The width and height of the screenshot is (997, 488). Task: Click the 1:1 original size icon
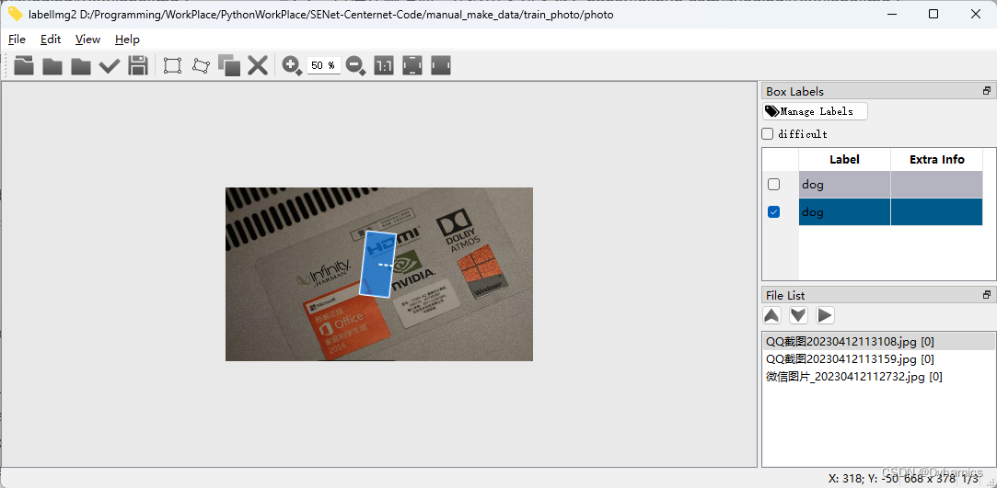pyautogui.click(x=383, y=65)
